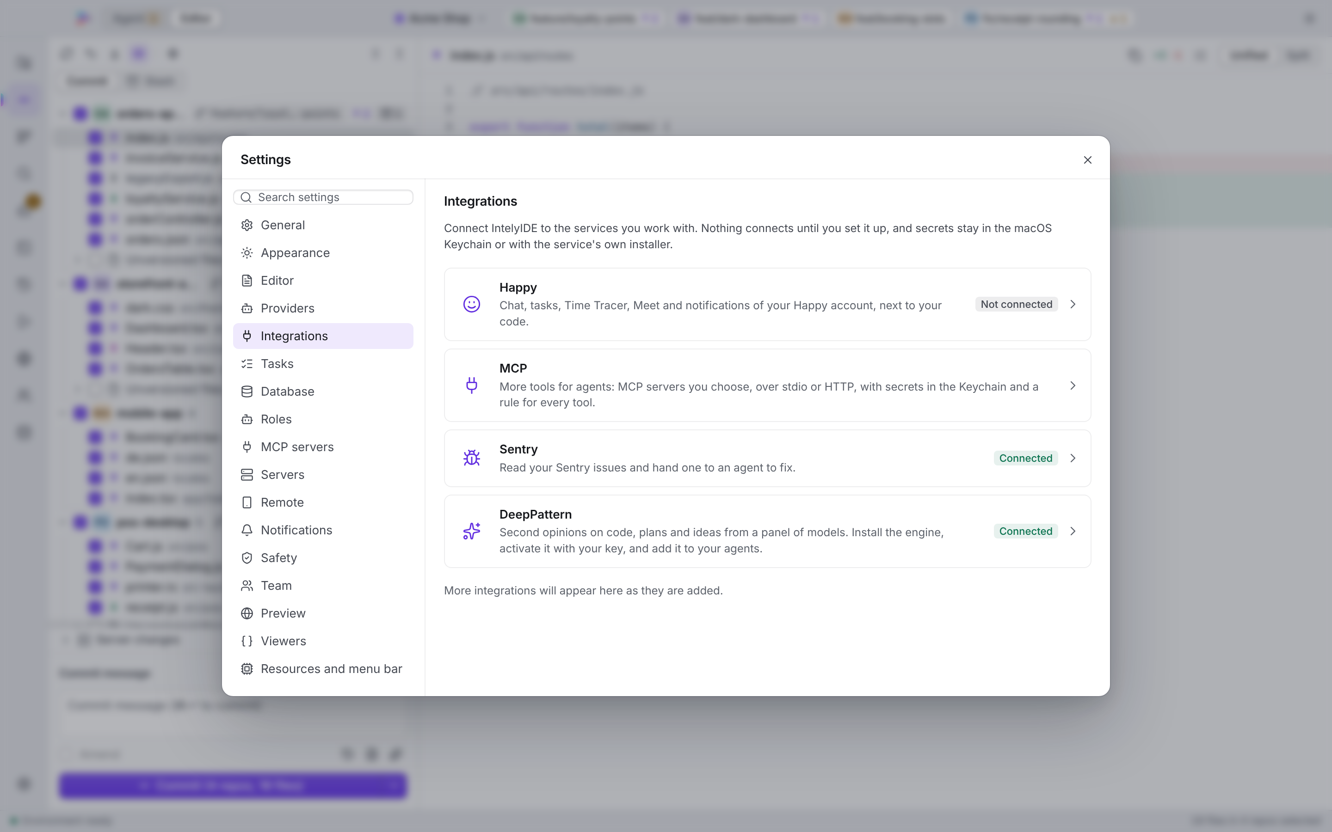Screen dimensions: 1332x832
Task: Open Notifications settings
Action: click(323, 530)
